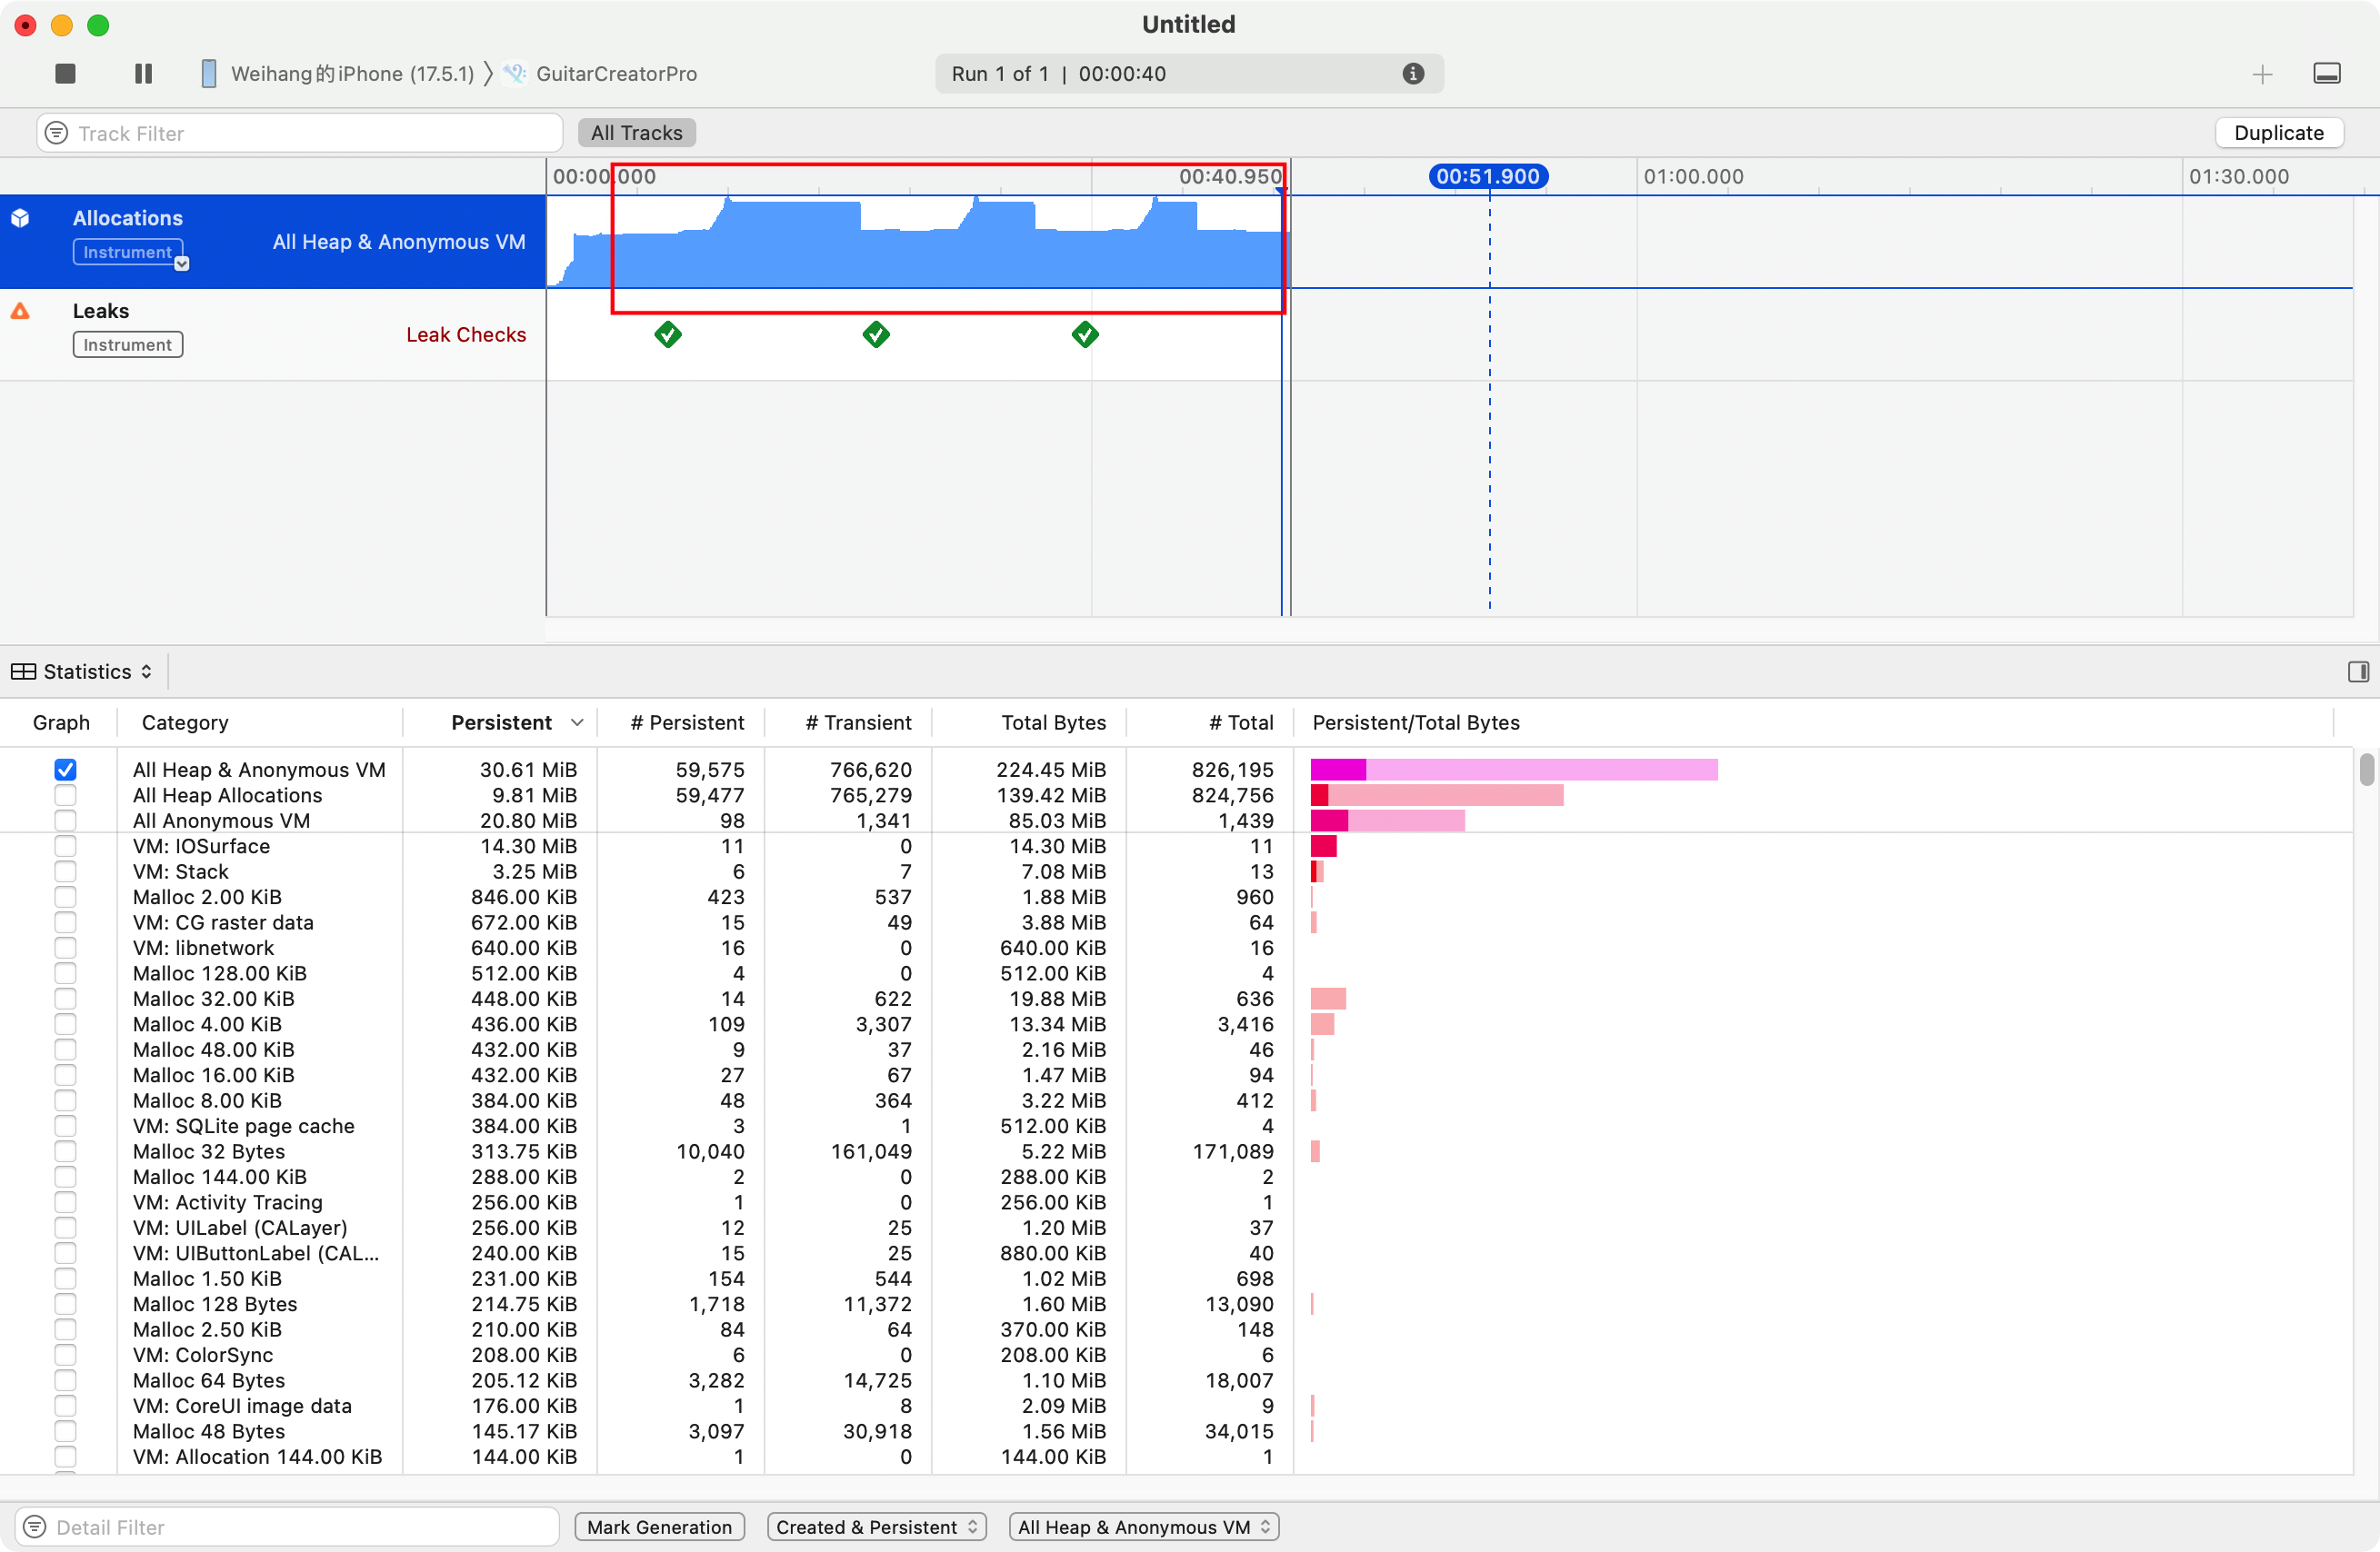Click the statistics table vertical scrollbar
This screenshot has height=1552, width=2380.
click(x=2366, y=771)
